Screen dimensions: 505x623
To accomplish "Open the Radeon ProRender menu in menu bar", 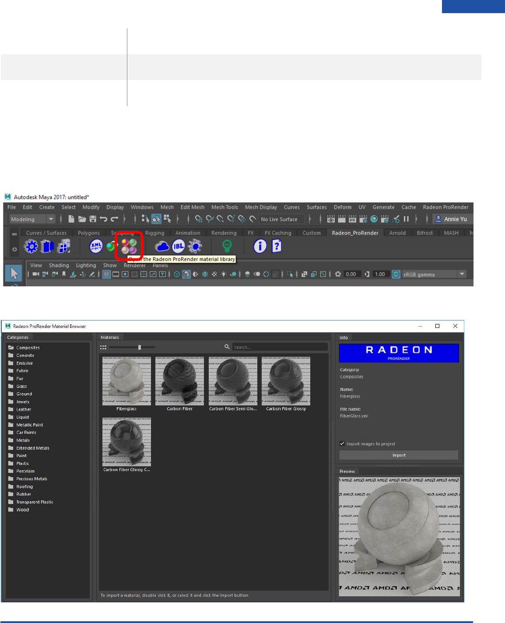I will (445, 207).
